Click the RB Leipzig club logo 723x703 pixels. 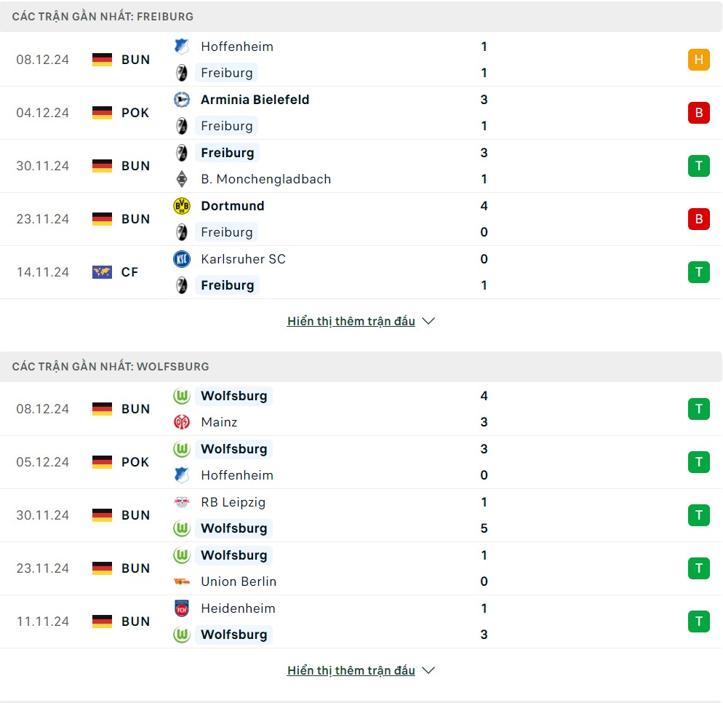point(181,502)
